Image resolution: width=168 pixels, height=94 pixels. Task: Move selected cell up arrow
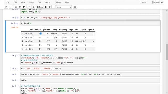(x=29, y=7)
